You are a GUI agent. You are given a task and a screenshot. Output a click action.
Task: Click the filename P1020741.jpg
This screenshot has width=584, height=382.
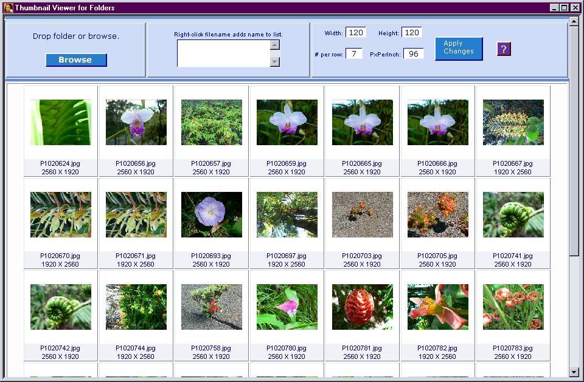pos(513,256)
